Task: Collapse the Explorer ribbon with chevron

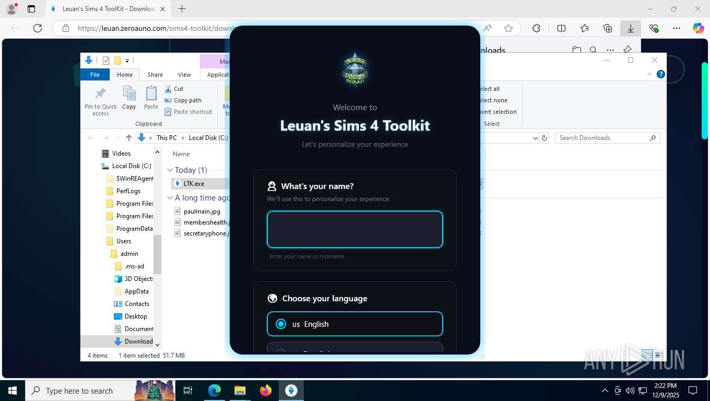Action: click(x=649, y=74)
